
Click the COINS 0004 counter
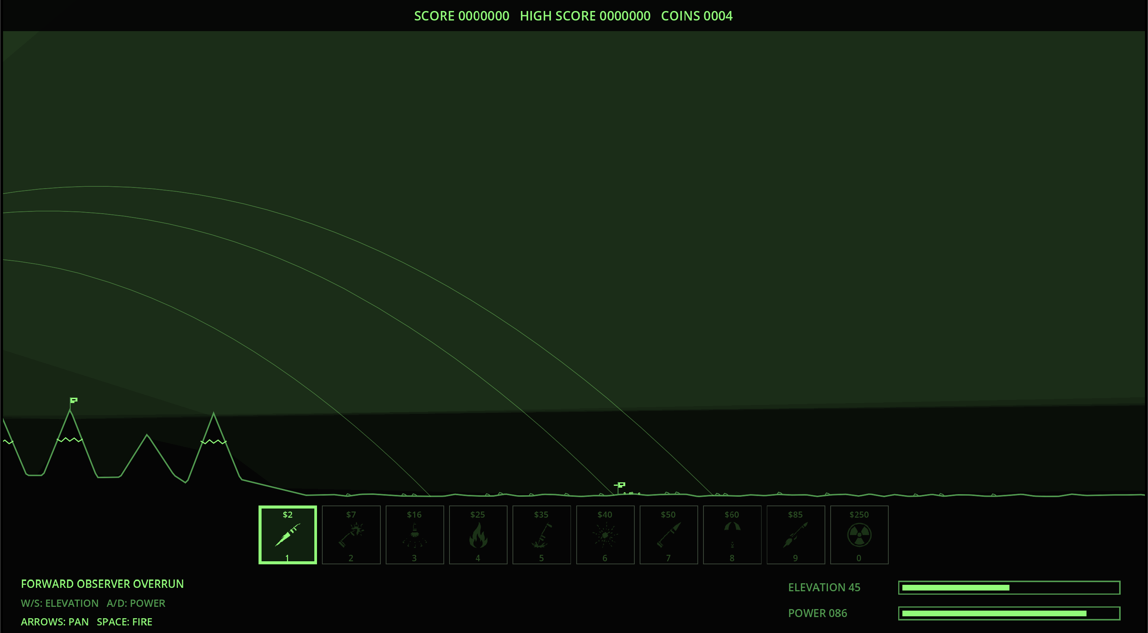[x=697, y=16]
